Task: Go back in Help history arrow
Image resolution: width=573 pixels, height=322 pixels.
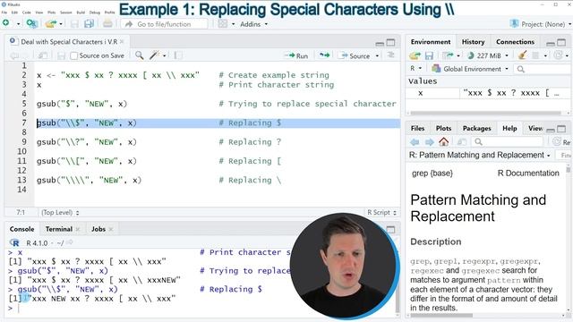Action: tap(415, 142)
